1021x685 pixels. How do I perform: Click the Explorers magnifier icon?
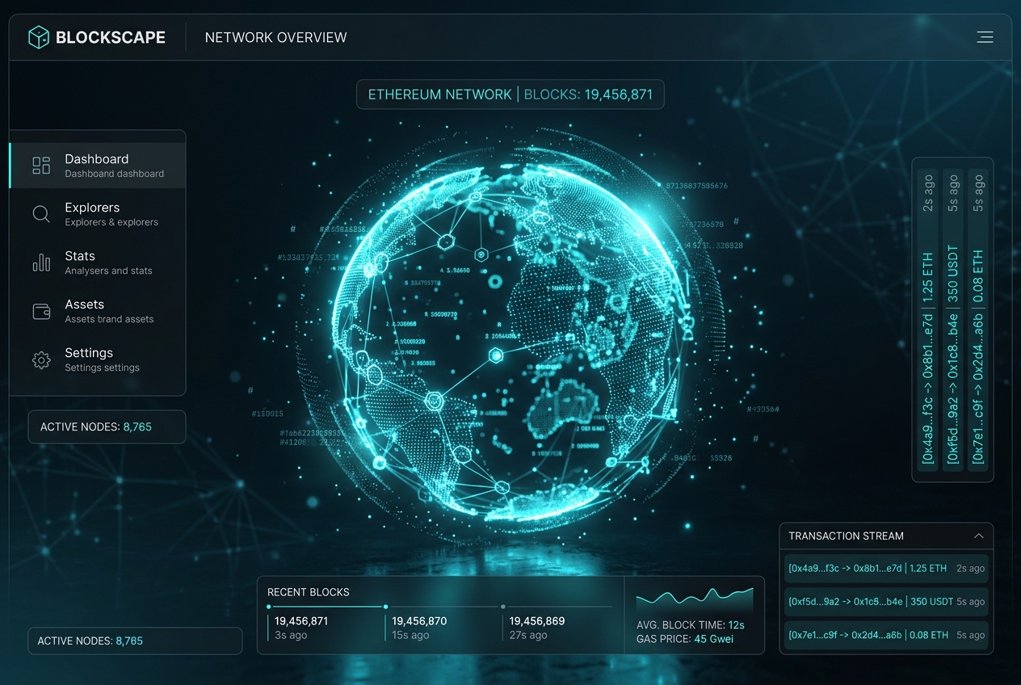(41, 214)
